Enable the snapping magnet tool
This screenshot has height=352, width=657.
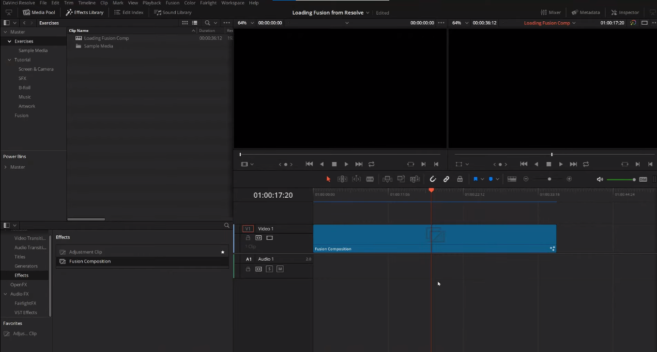432,179
